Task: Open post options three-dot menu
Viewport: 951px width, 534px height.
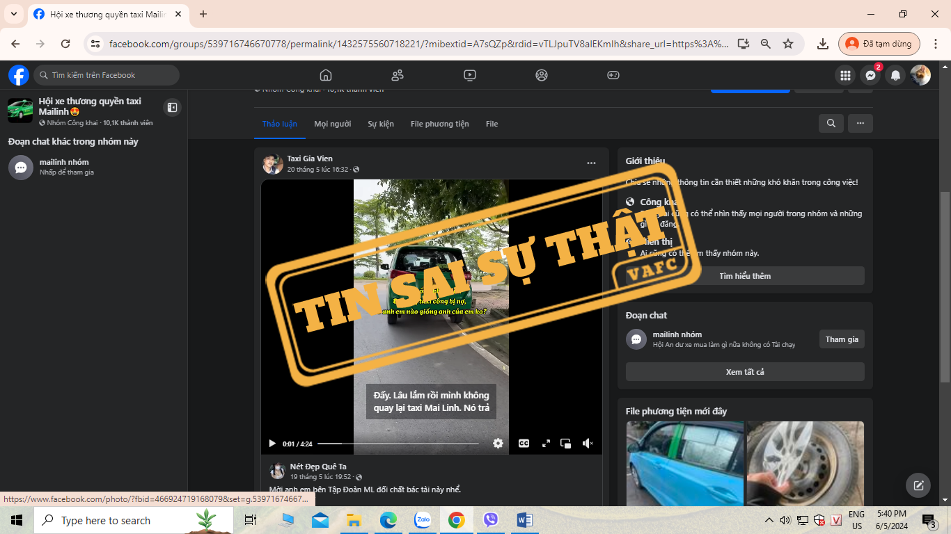Action: (591, 163)
